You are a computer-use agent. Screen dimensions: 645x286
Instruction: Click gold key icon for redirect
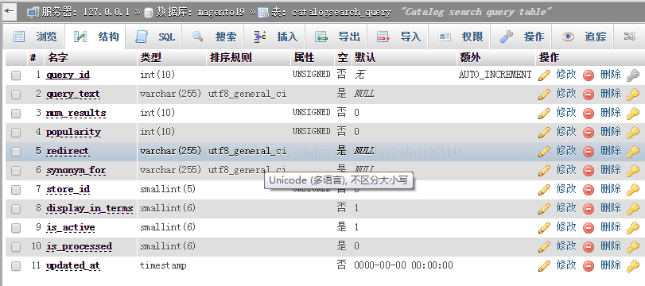[x=632, y=152]
